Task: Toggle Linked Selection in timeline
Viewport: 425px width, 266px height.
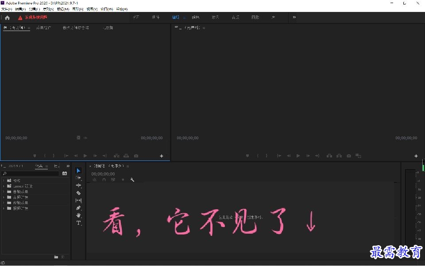Action: pyautogui.click(x=113, y=180)
